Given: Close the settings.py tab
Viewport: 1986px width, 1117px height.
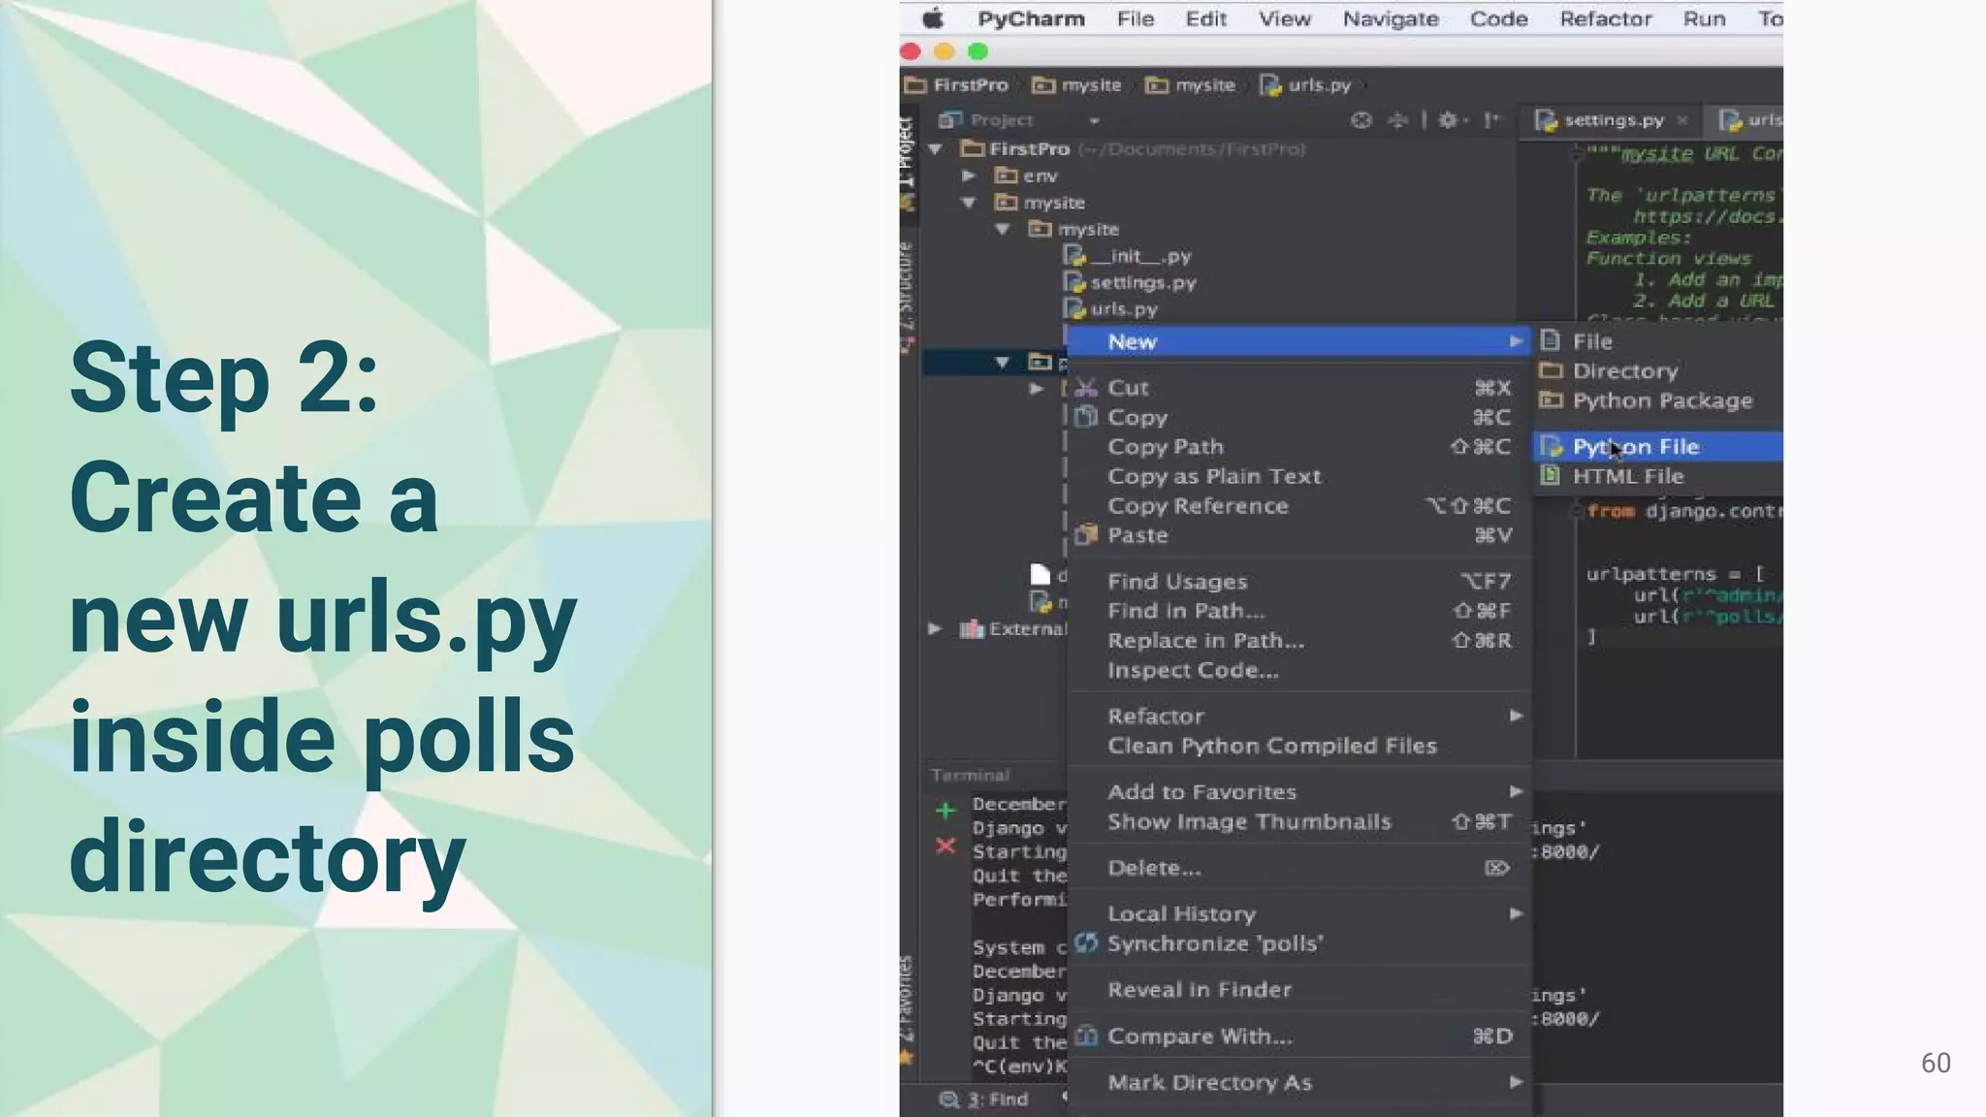Looking at the screenshot, I should click(1682, 120).
